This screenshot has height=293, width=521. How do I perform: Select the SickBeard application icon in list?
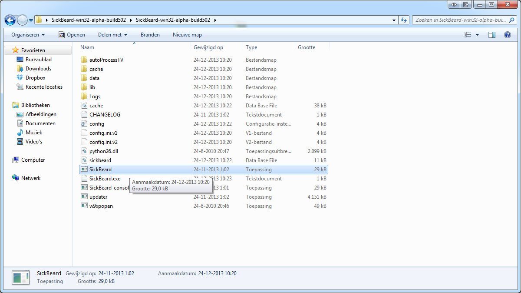pos(84,170)
